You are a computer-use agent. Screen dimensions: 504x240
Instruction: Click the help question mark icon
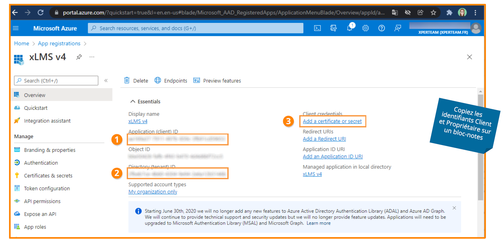point(381,28)
